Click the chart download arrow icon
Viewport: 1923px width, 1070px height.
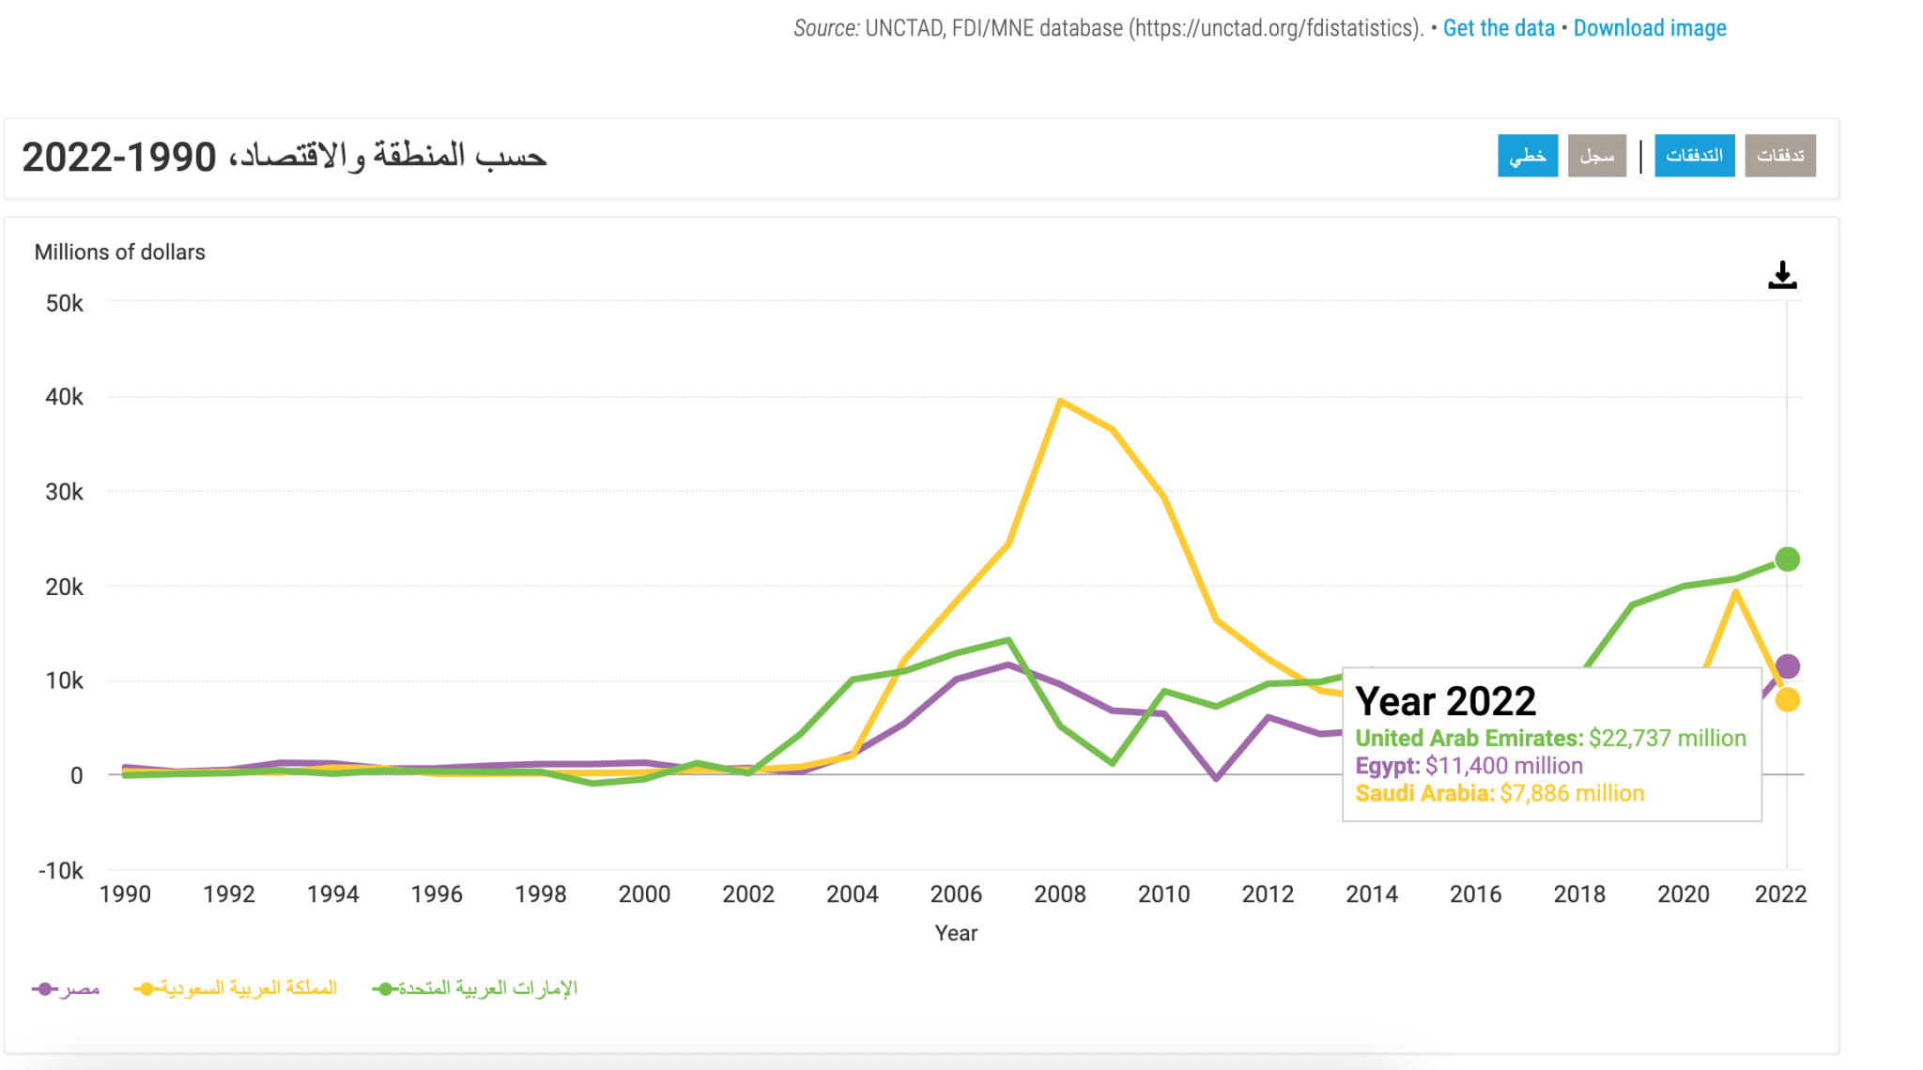pos(1781,276)
